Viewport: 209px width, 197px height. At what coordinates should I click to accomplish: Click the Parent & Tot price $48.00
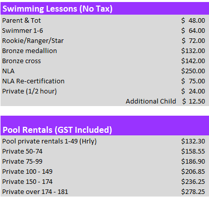tap(193, 21)
